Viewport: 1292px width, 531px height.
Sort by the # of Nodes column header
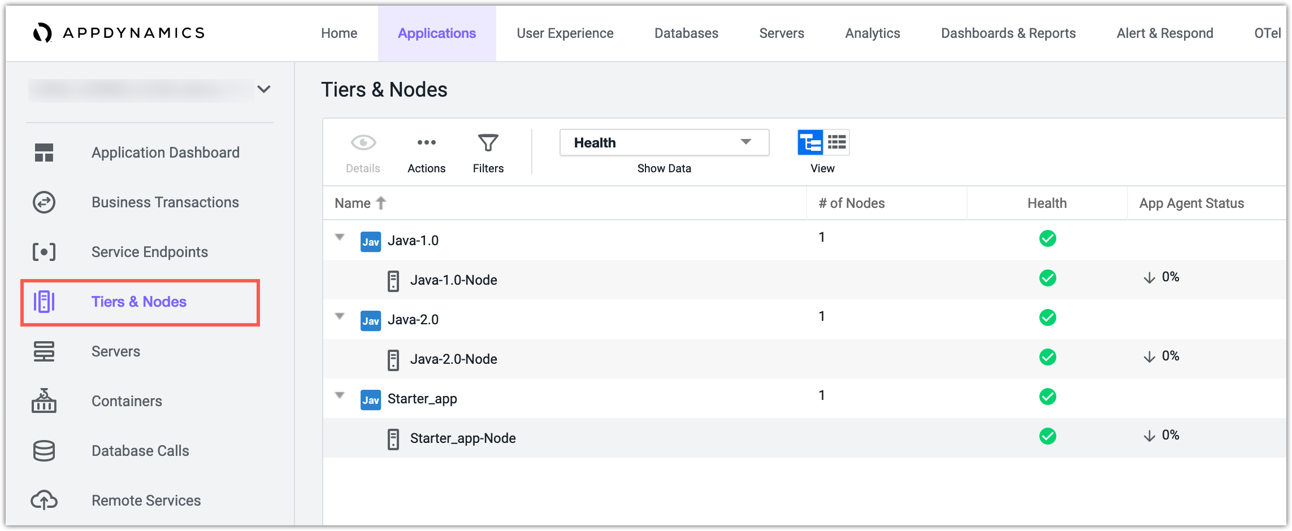click(852, 203)
